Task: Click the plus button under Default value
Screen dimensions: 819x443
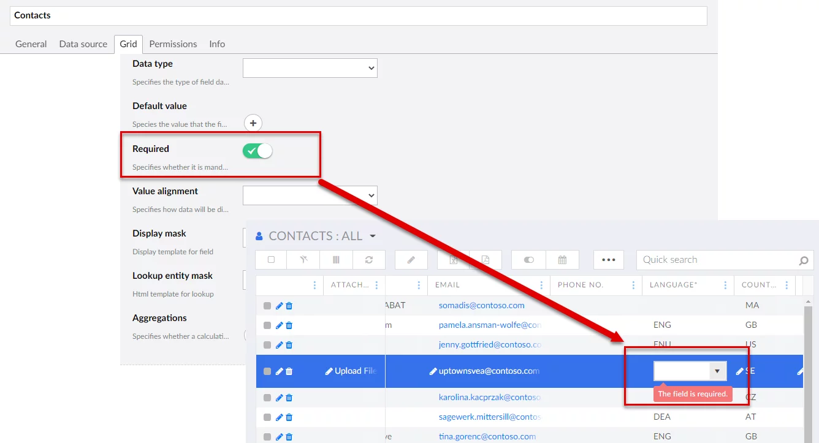Action: click(253, 123)
